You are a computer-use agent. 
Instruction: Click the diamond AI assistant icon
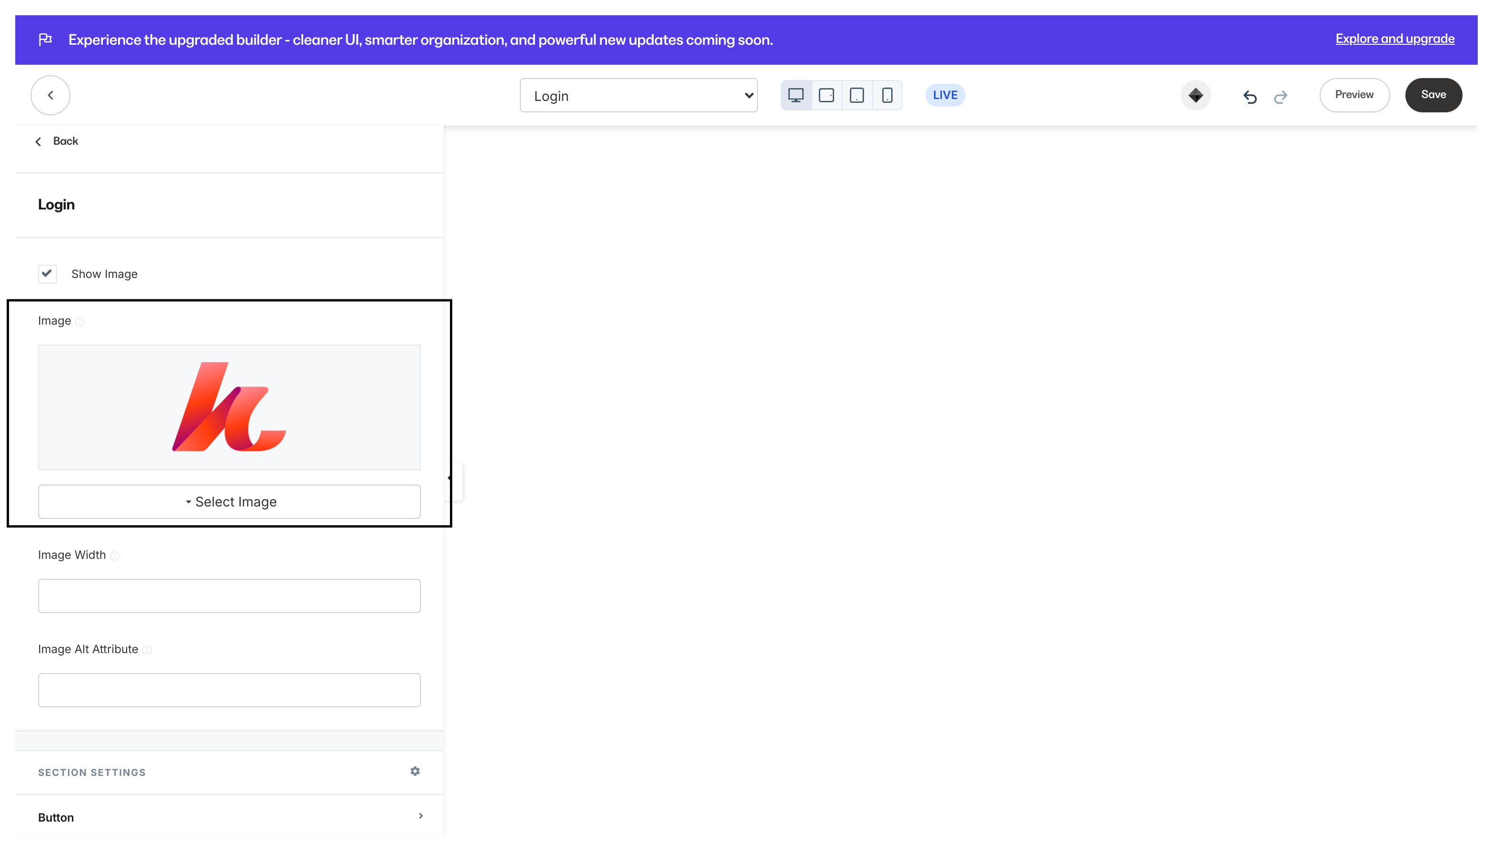[x=1196, y=95]
